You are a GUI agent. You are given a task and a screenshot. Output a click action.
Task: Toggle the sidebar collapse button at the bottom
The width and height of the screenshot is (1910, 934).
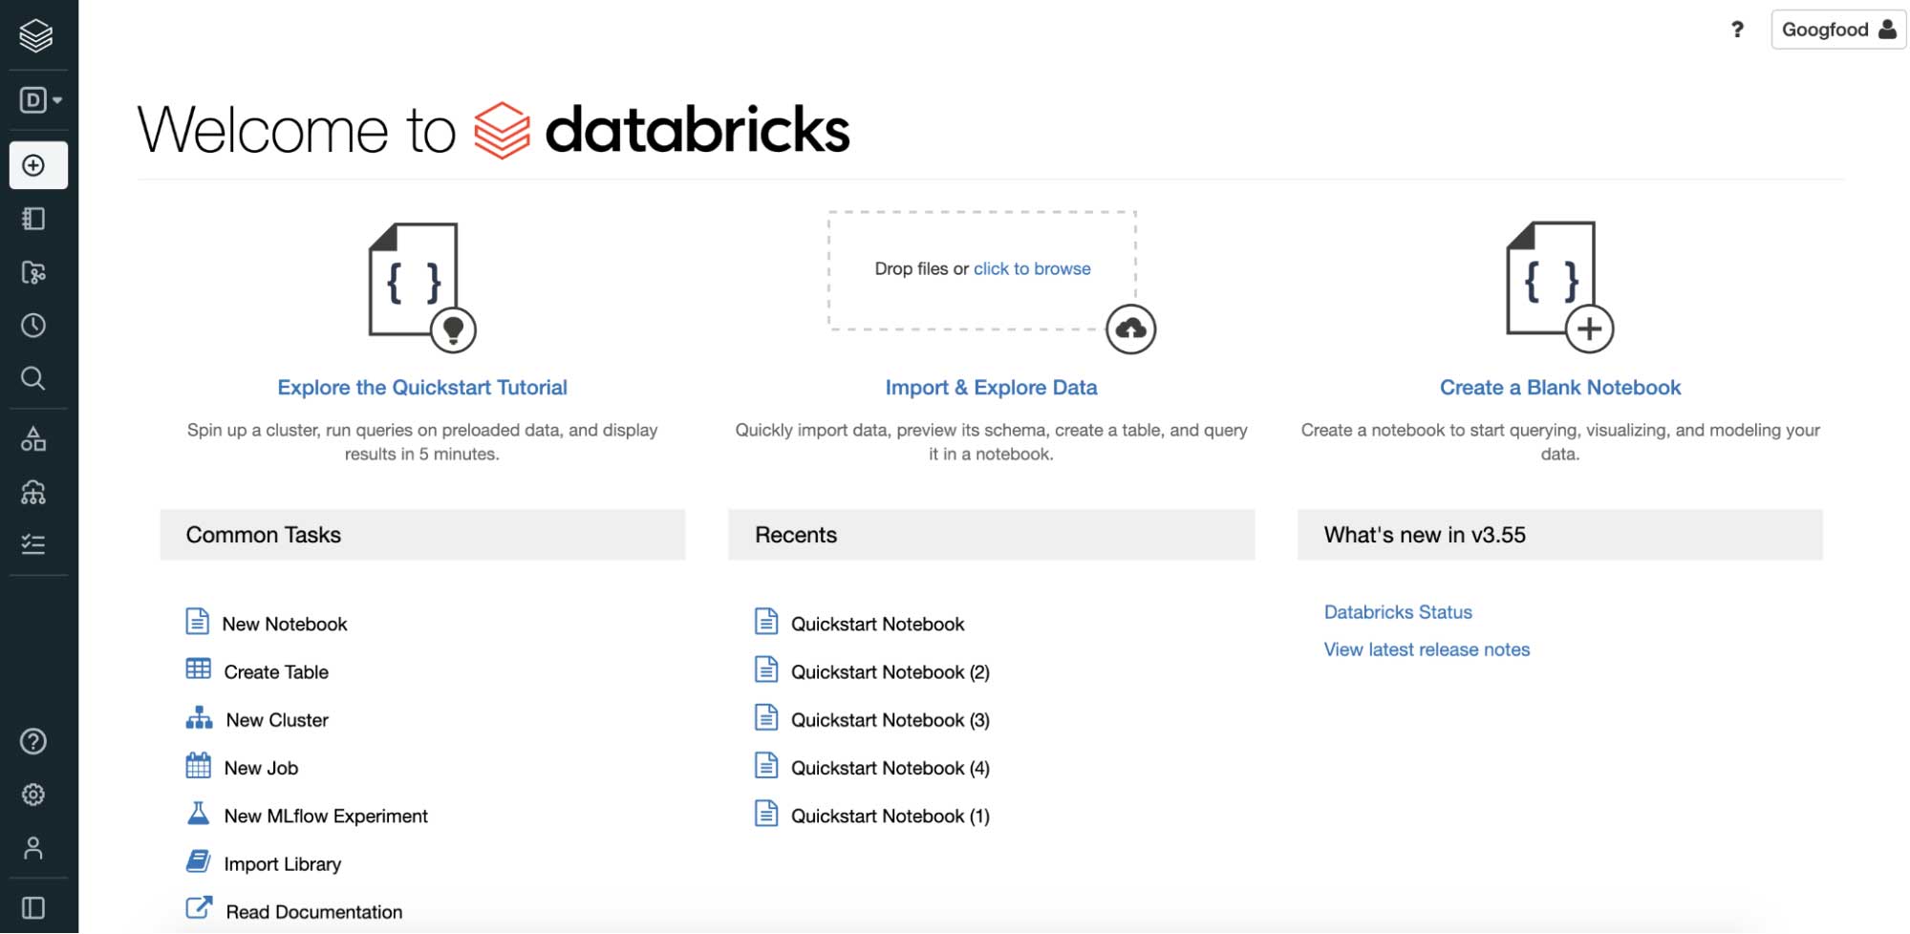[x=34, y=907]
